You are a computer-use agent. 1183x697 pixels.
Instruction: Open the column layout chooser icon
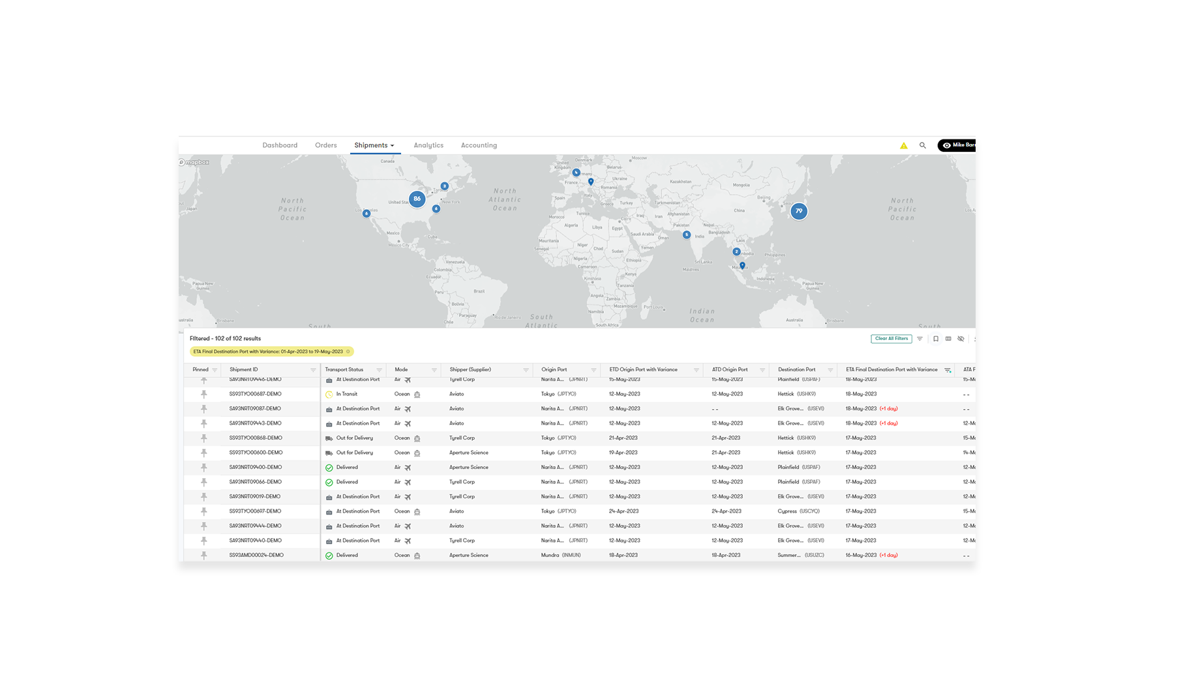(948, 339)
